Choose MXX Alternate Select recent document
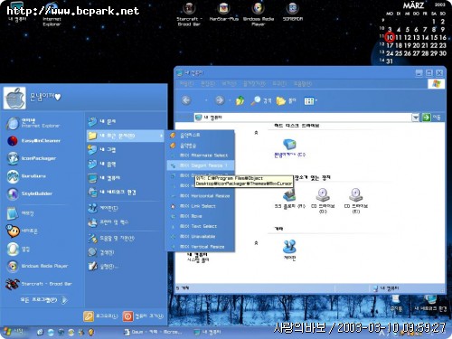 (x=201, y=155)
